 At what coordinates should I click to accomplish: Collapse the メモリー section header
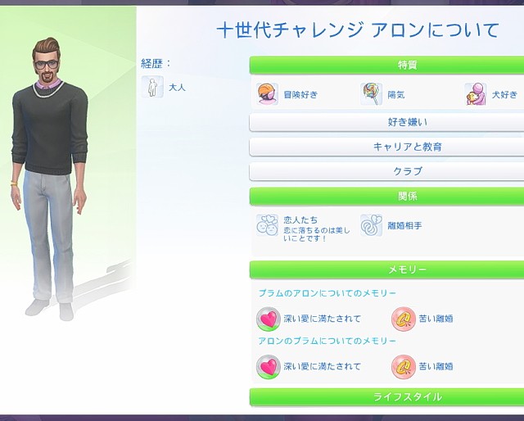386,269
